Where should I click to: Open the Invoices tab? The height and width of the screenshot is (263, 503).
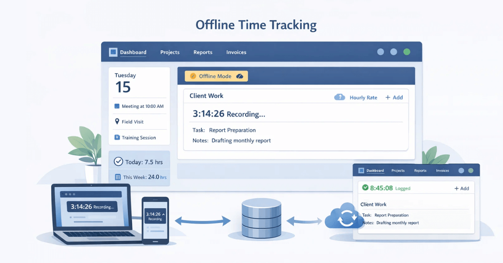tap(236, 52)
